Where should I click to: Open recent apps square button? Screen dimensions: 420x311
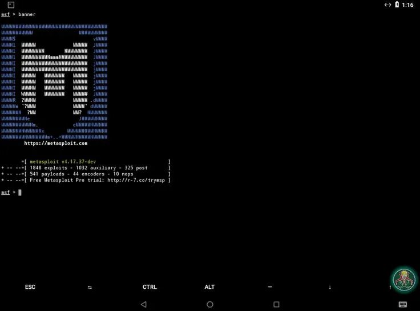[276, 304]
